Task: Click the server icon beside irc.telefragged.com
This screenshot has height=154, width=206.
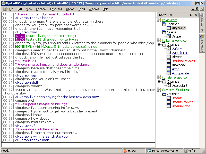Action: pyautogui.click(x=159, y=78)
